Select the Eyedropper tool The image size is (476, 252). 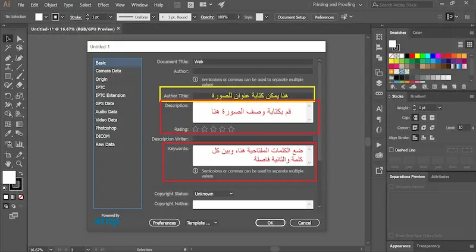8,134
